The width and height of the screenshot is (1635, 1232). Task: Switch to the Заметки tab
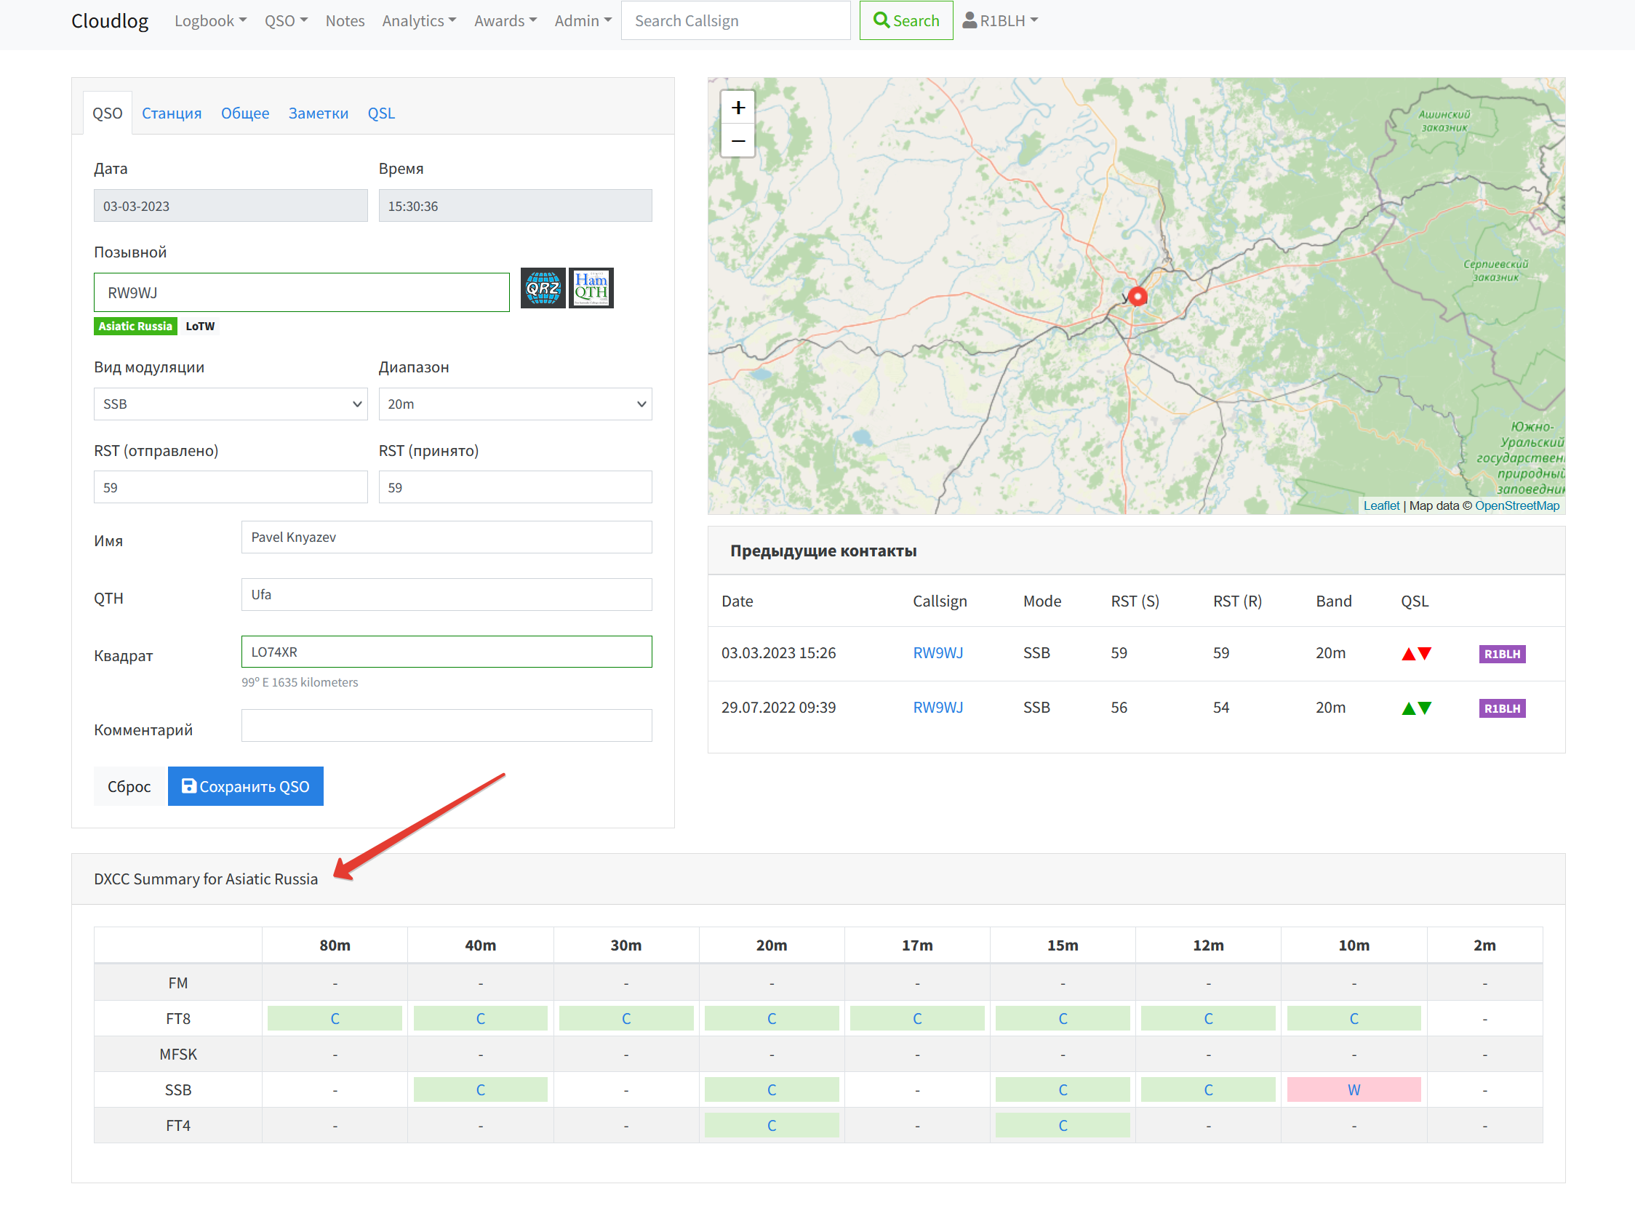point(318,113)
